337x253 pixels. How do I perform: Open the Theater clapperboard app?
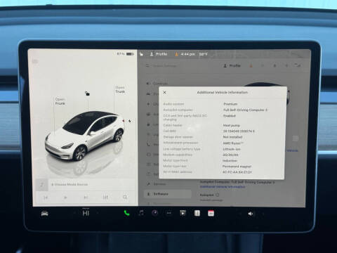pyautogui.click(x=183, y=213)
